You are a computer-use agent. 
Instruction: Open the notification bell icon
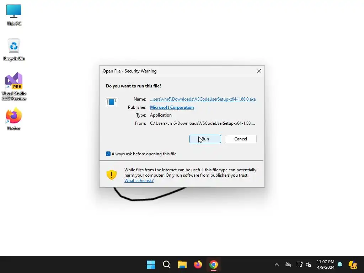click(340, 264)
